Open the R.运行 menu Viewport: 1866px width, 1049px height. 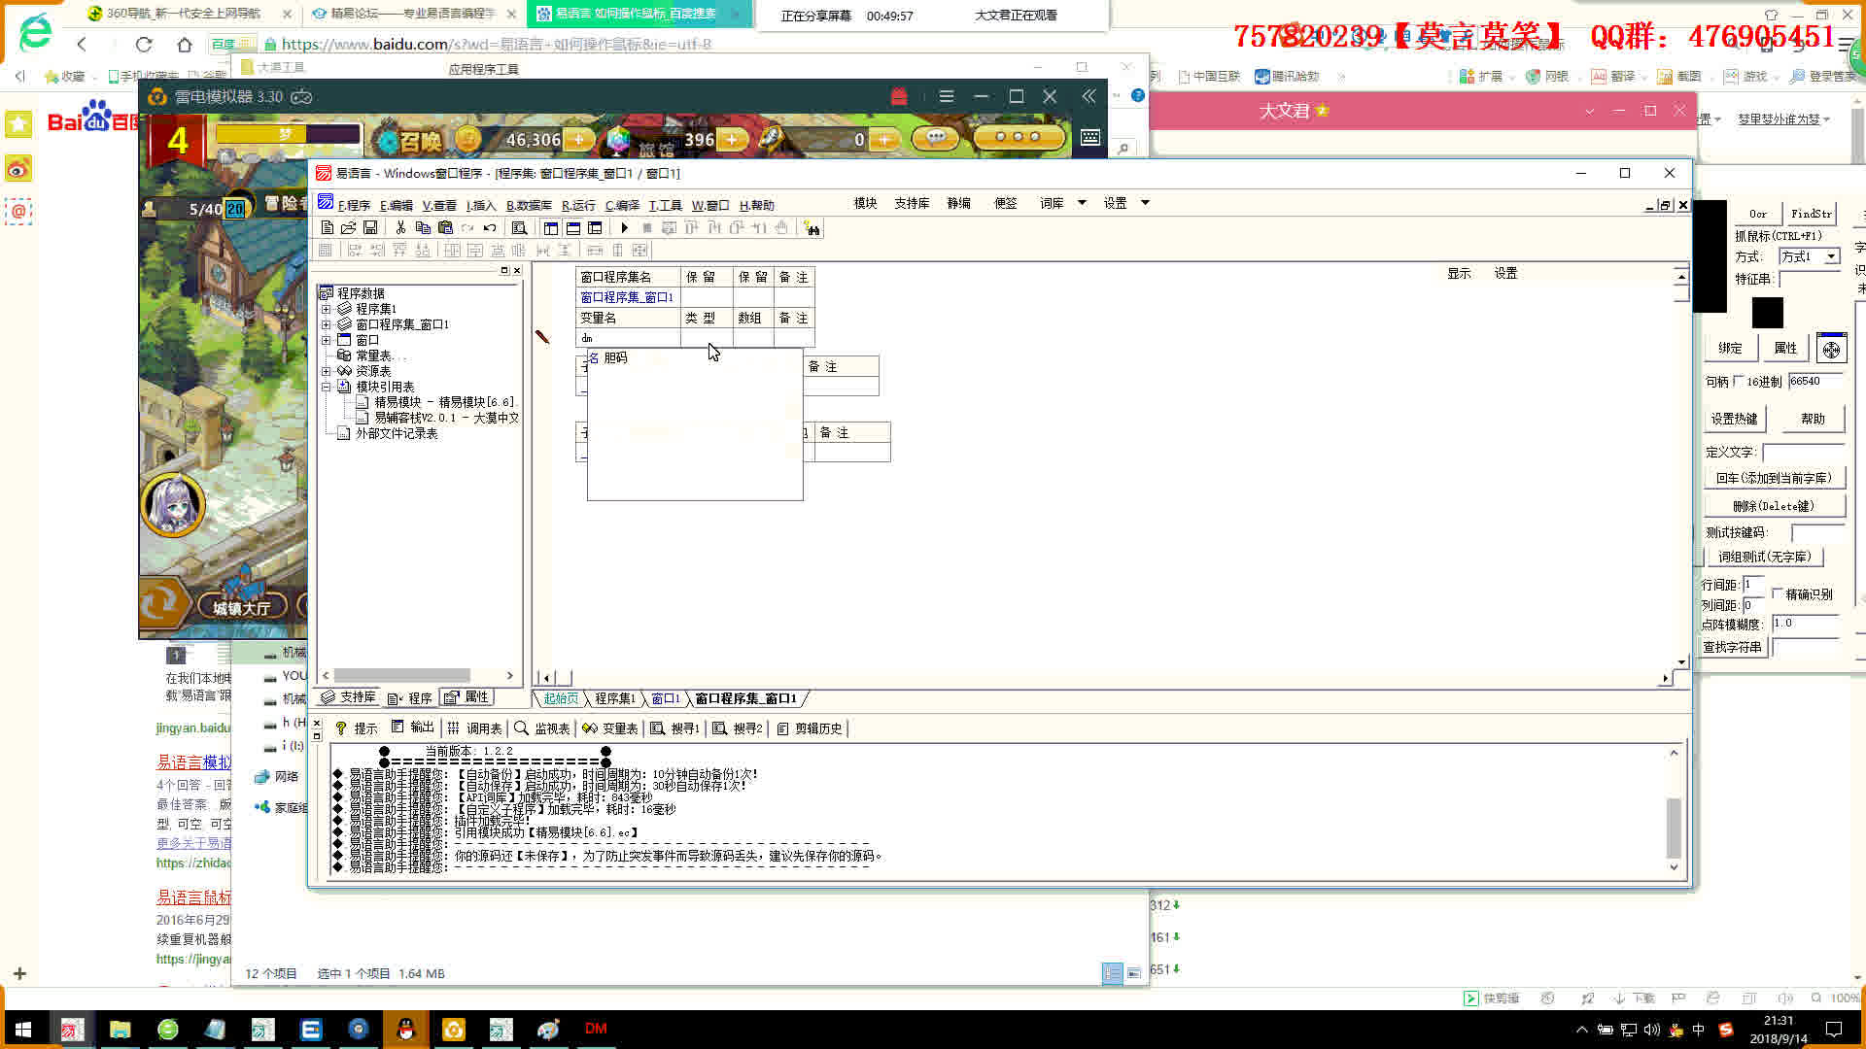point(578,205)
